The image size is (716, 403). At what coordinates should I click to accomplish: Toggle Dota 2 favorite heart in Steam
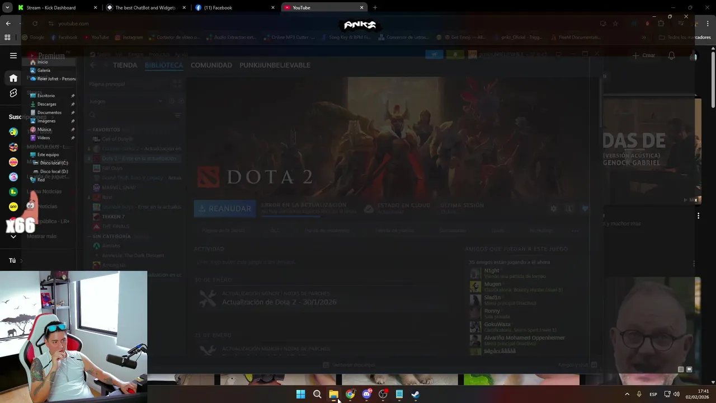[x=585, y=209]
